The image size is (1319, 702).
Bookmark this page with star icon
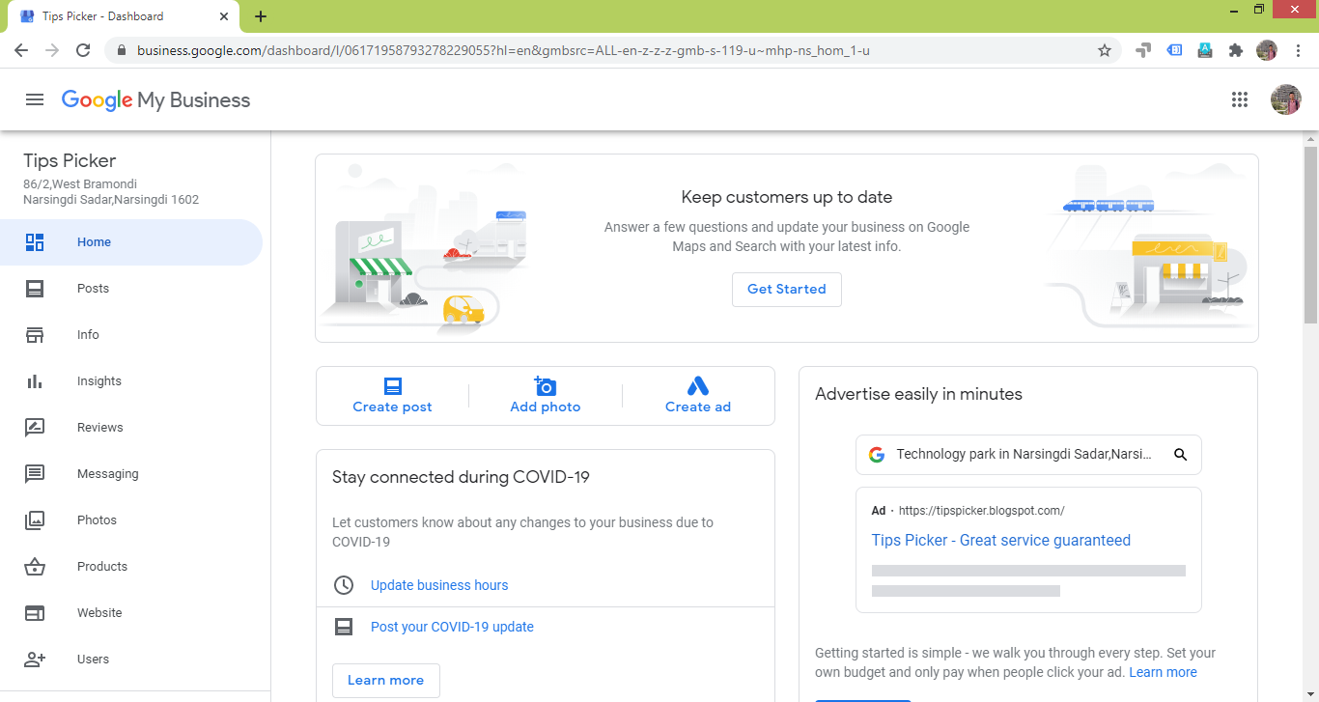click(1105, 50)
